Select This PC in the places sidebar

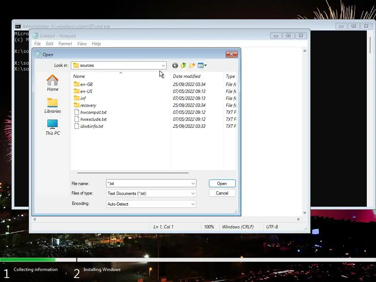(x=53, y=127)
